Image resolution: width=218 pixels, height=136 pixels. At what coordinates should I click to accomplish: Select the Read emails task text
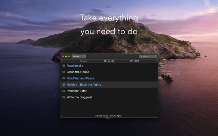75,66
